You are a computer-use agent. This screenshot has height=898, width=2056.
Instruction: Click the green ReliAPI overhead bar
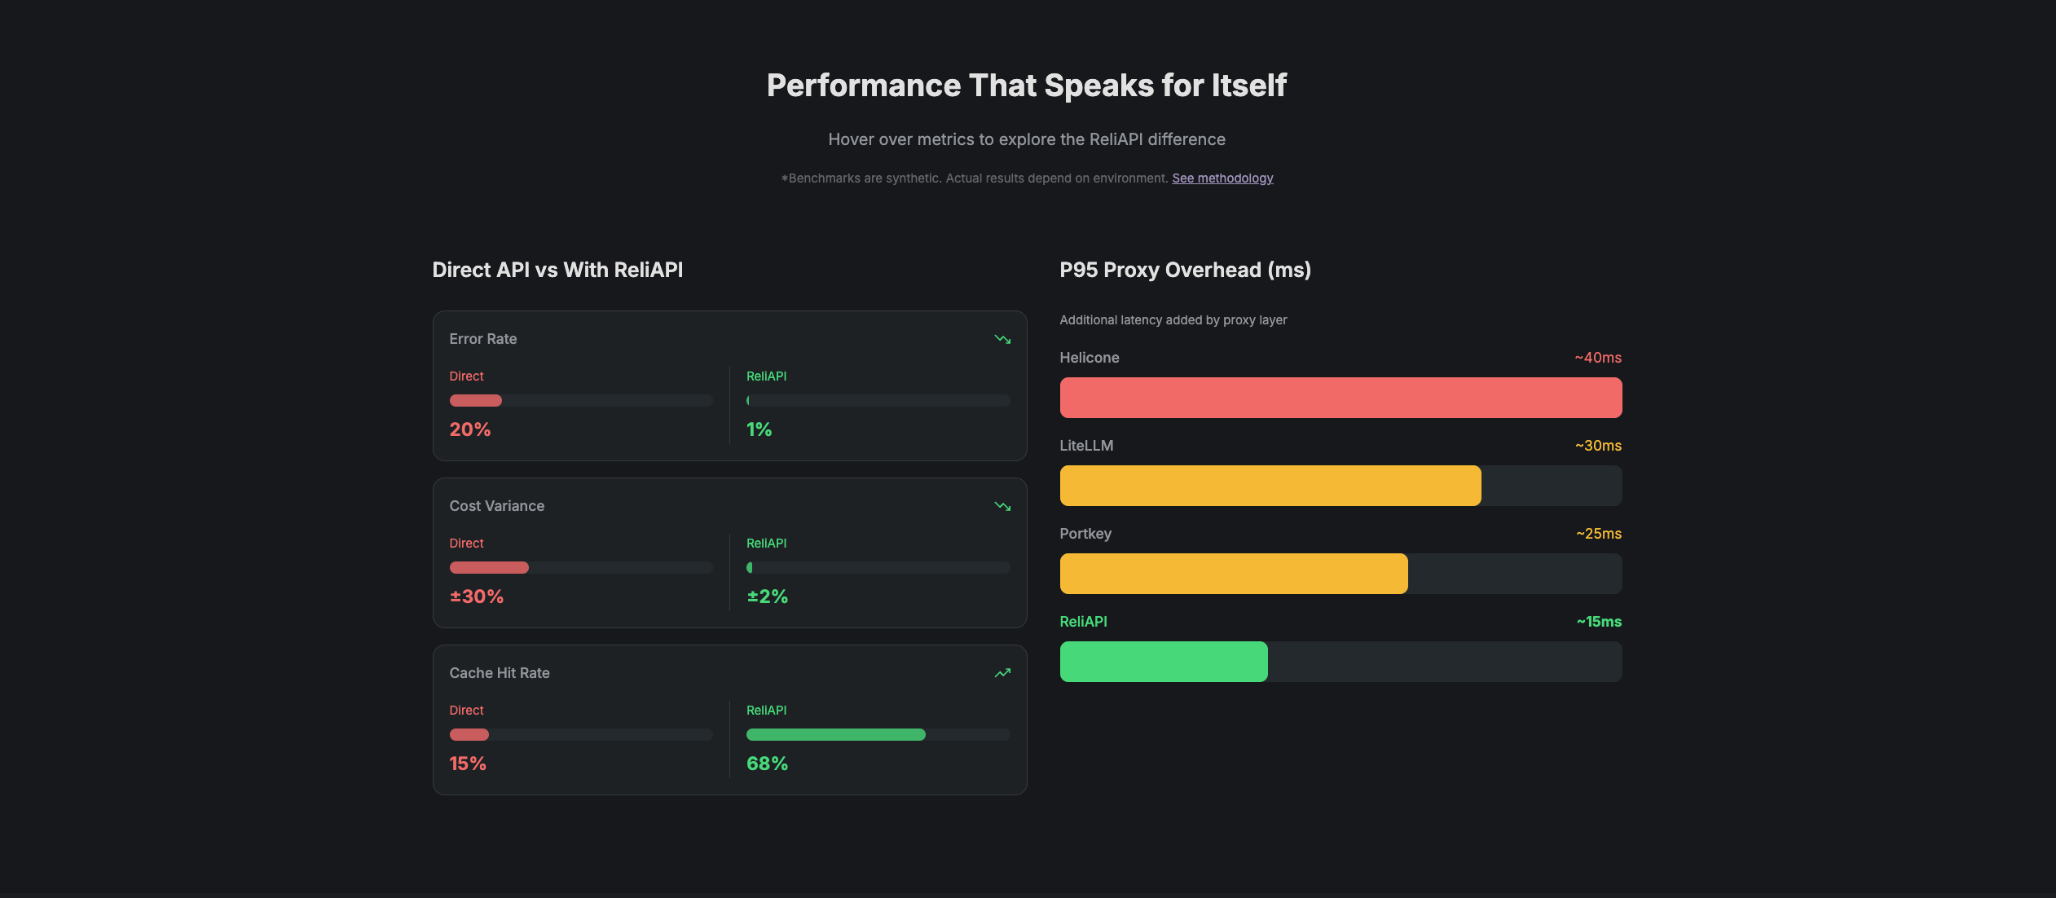coord(1163,662)
